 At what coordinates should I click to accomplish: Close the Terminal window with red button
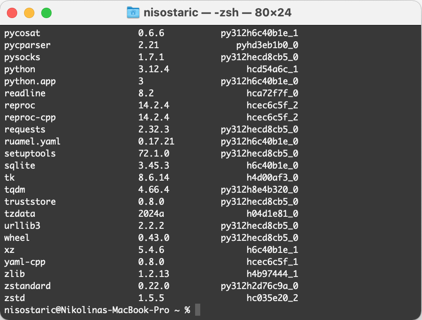(12, 13)
